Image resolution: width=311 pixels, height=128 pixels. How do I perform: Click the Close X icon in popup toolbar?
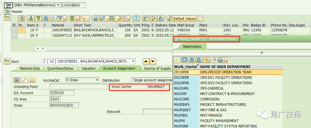(x=185, y=60)
